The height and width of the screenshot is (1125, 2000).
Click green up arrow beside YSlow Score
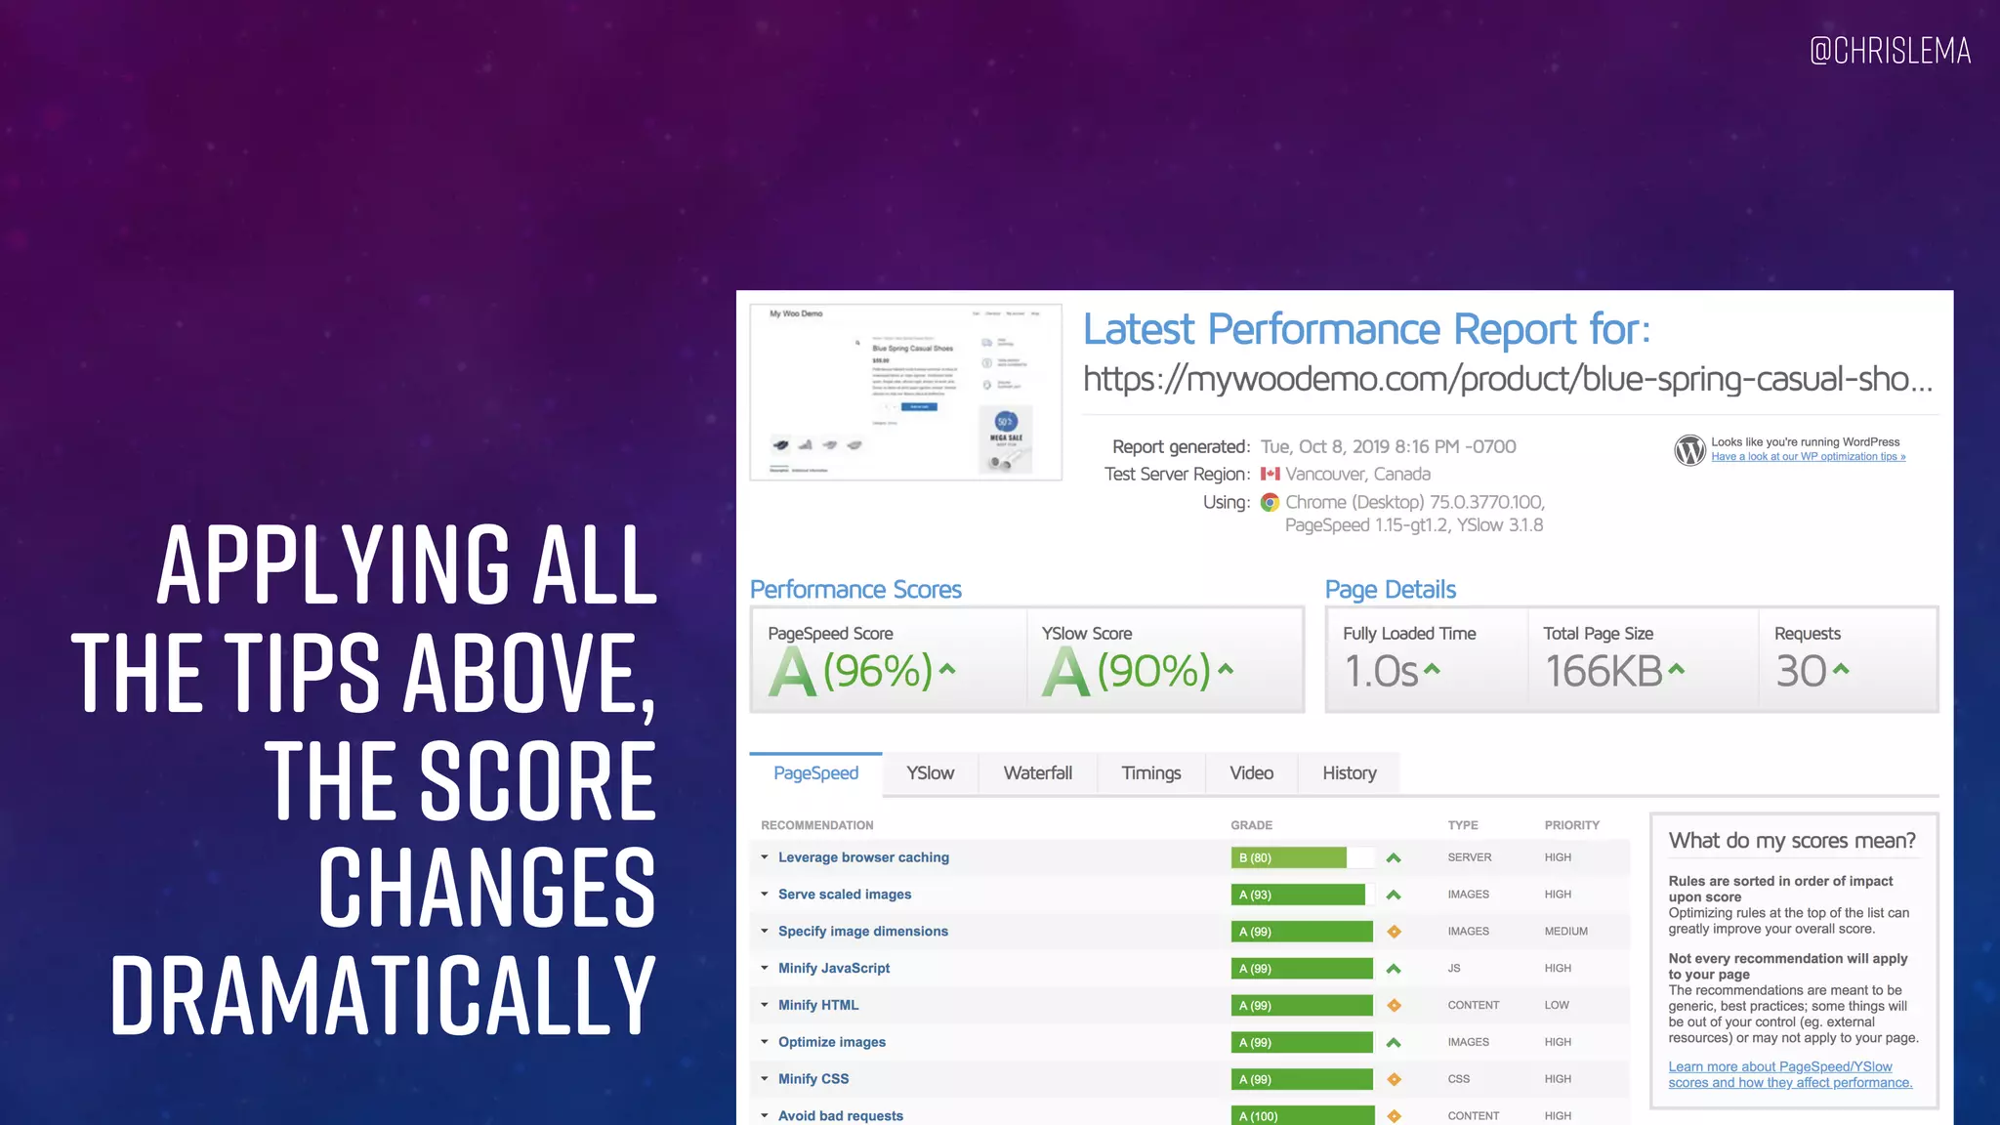[x=1226, y=669]
